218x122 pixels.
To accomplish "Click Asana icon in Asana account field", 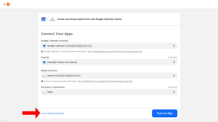I will click(44, 76).
